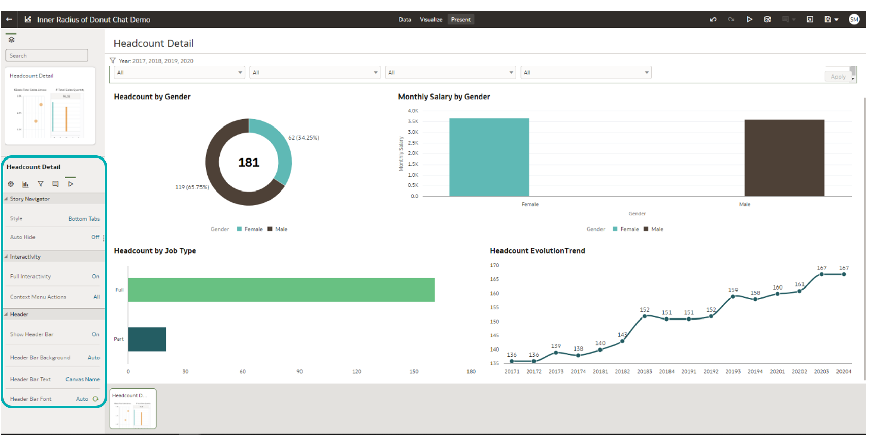Open the third All filter dropdown

coord(451,72)
